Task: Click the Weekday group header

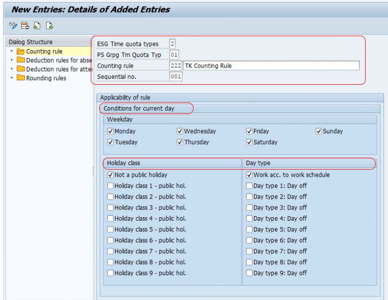Action: pyautogui.click(x=240, y=120)
